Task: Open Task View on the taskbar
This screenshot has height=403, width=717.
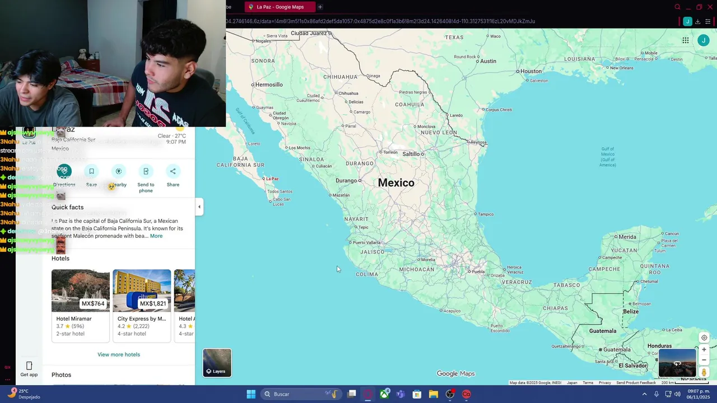Action: [x=352, y=394]
